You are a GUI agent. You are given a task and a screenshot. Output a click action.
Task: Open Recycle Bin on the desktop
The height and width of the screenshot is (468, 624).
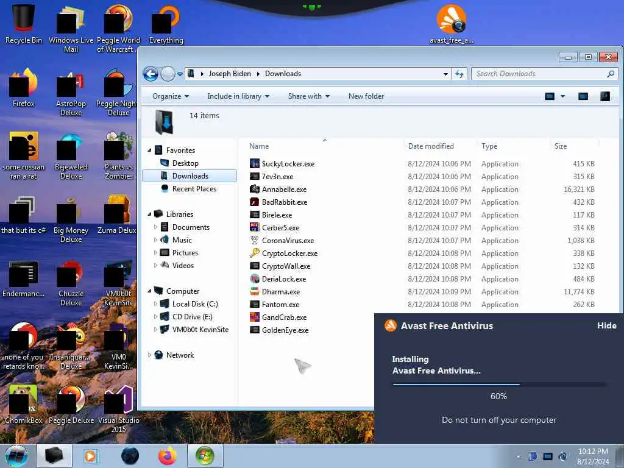pyautogui.click(x=24, y=23)
